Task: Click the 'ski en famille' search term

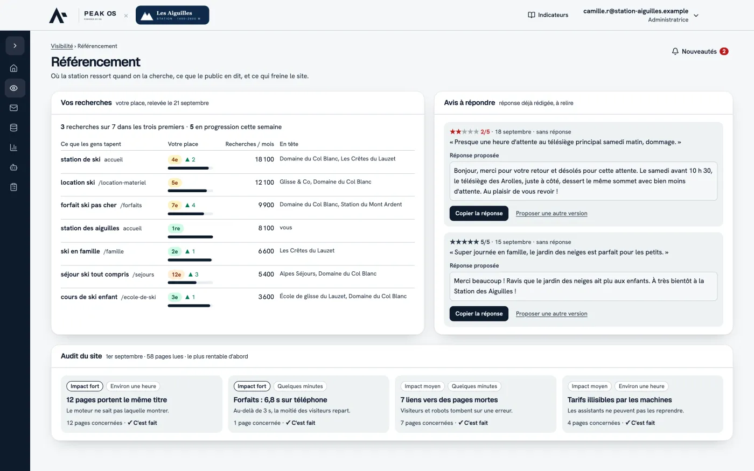Action: 80,251
